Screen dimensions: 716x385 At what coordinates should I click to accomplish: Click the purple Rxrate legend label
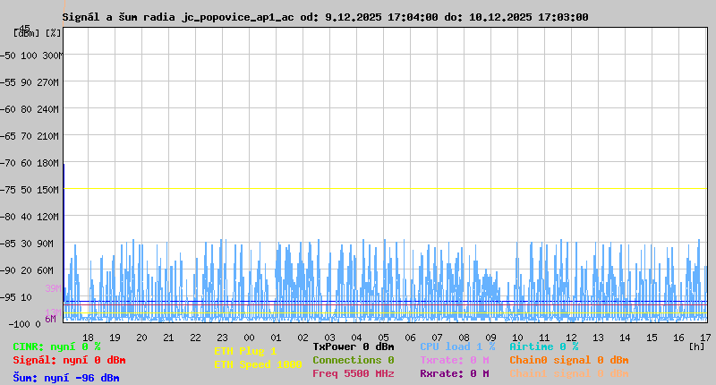(454, 373)
